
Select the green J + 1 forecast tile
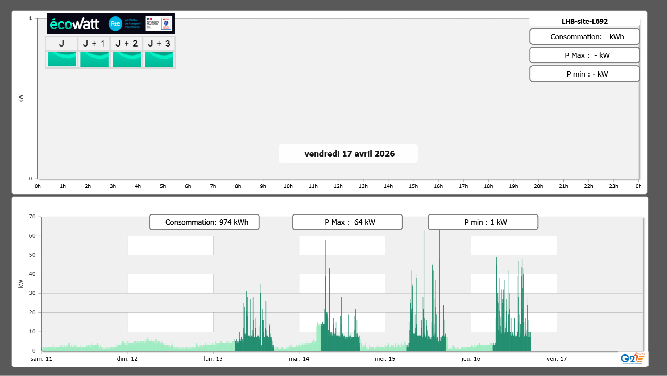[94, 59]
